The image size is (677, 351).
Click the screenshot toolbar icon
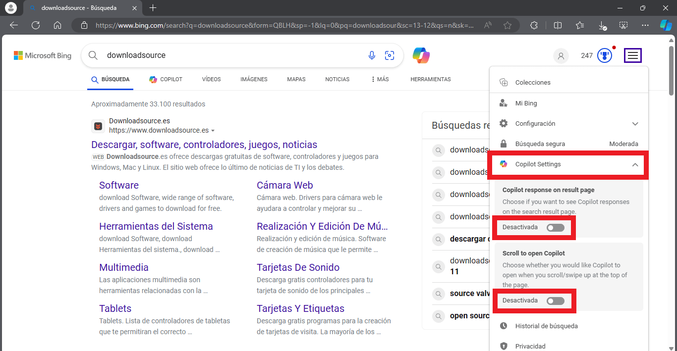(623, 25)
